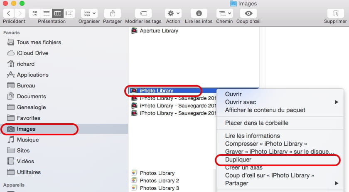Select Photos Library file
Image resolution: width=349 pixels, height=192 pixels.
[157, 173]
